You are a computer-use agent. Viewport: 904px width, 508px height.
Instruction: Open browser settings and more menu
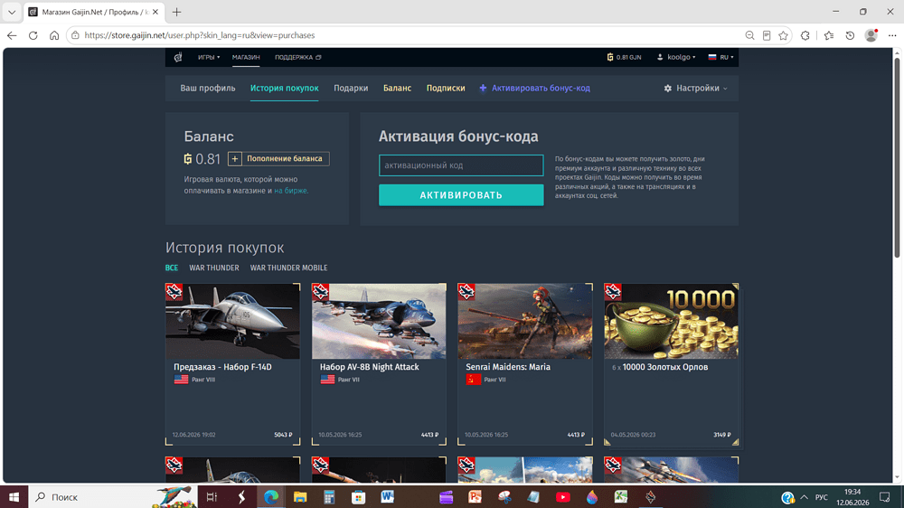pos(892,35)
